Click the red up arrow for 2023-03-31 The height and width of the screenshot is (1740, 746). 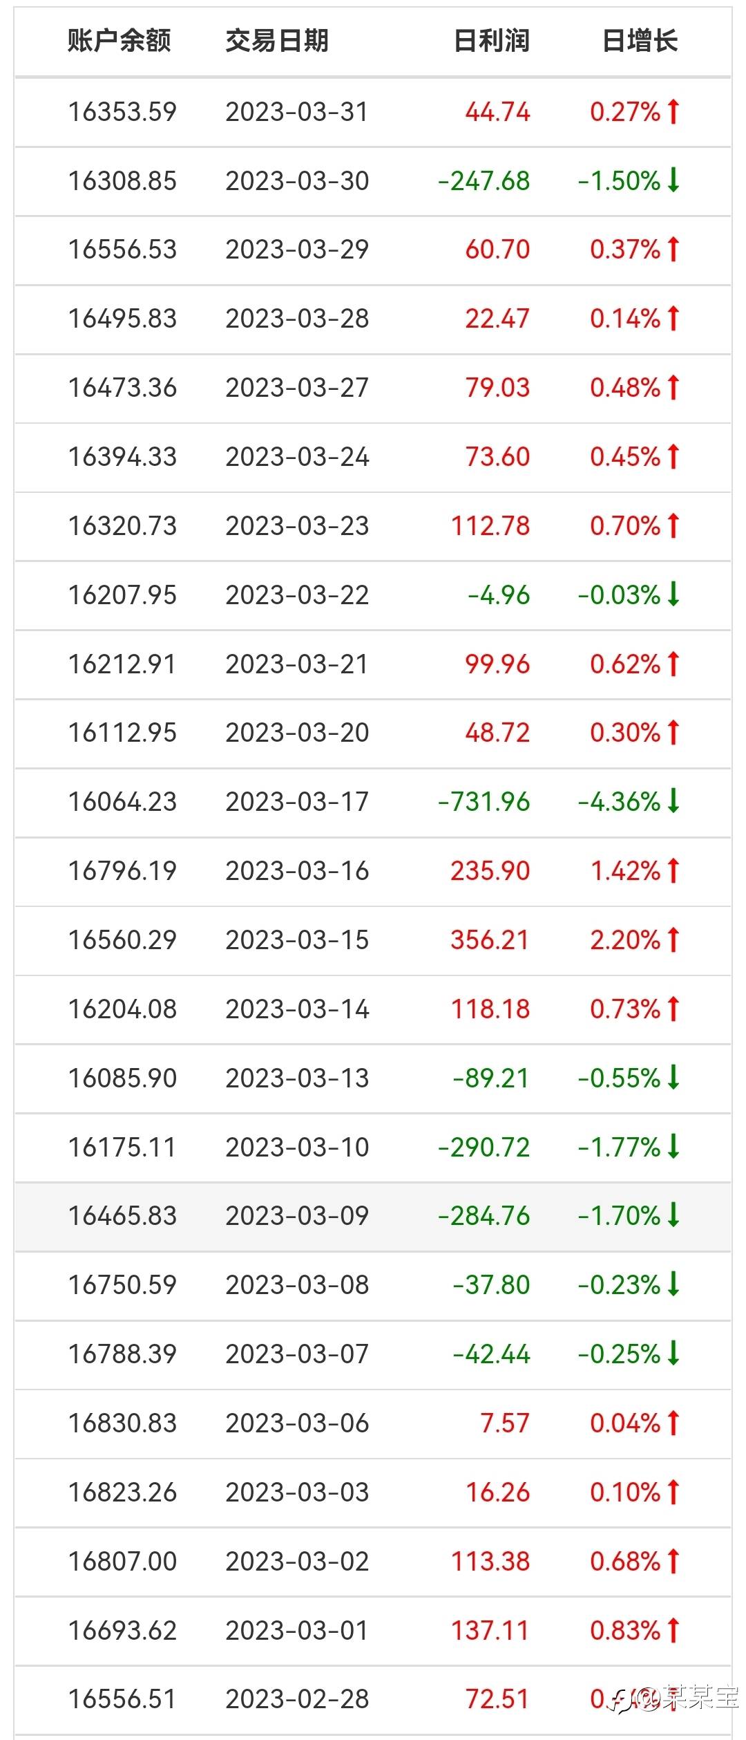(673, 111)
